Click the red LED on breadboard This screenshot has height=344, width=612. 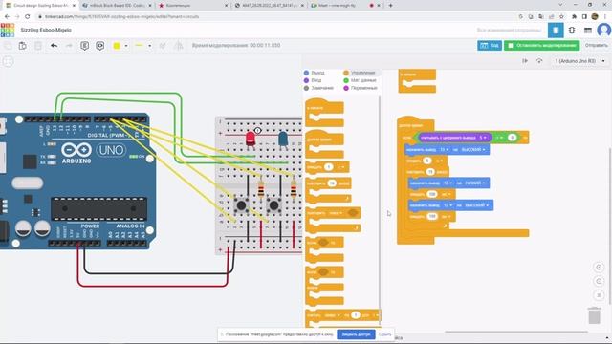(251, 140)
